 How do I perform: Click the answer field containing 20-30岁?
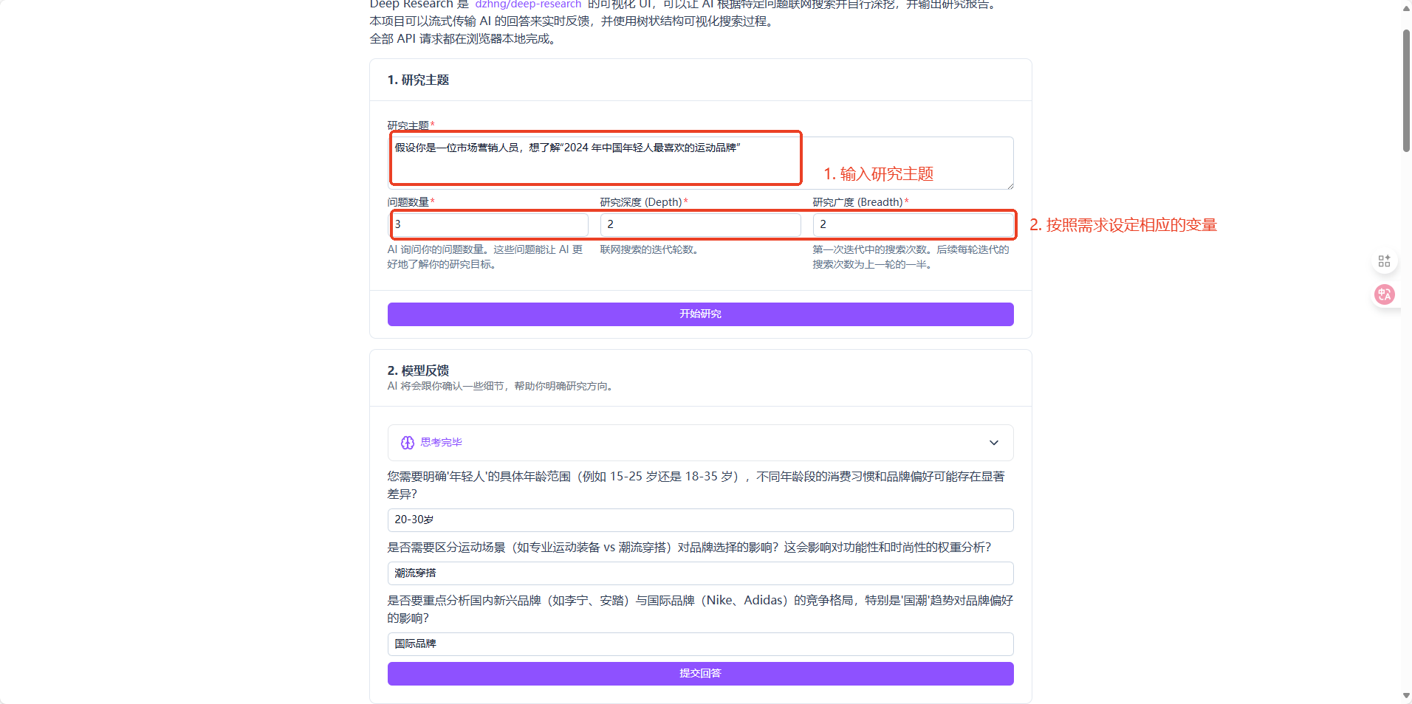click(x=700, y=520)
